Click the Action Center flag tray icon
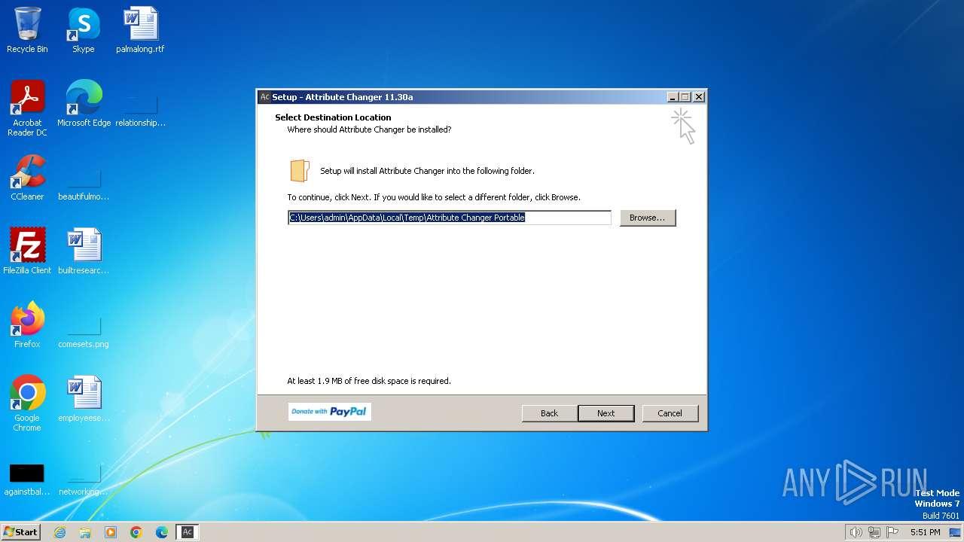Viewport: 964px width, 542px height. [x=892, y=532]
